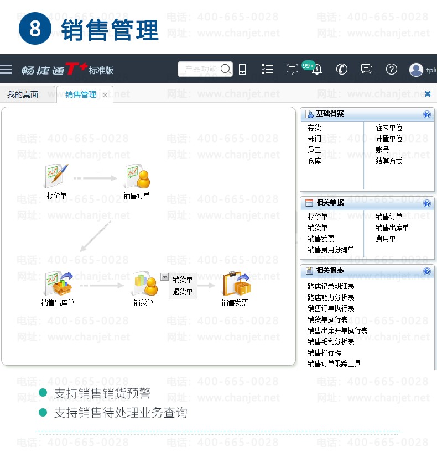The height and width of the screenshot is (453, 437).
Task: Click the 基础档案 panel person icon
Action: coord(309,114)
